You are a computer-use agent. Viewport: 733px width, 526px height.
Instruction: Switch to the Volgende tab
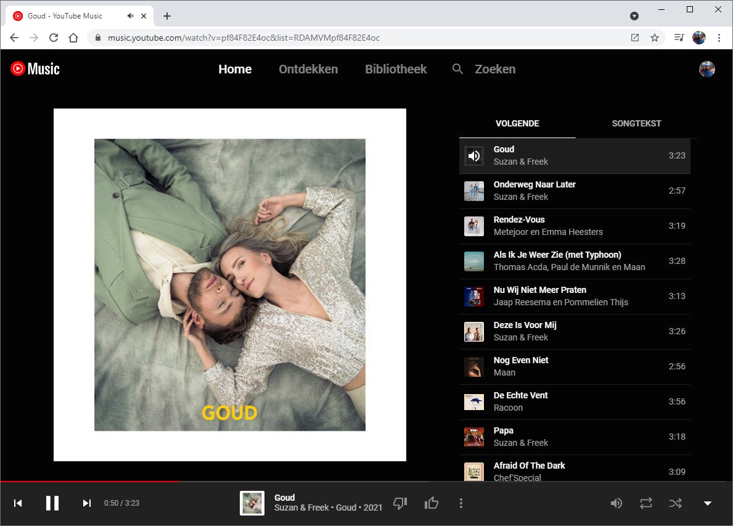(517, 123)
